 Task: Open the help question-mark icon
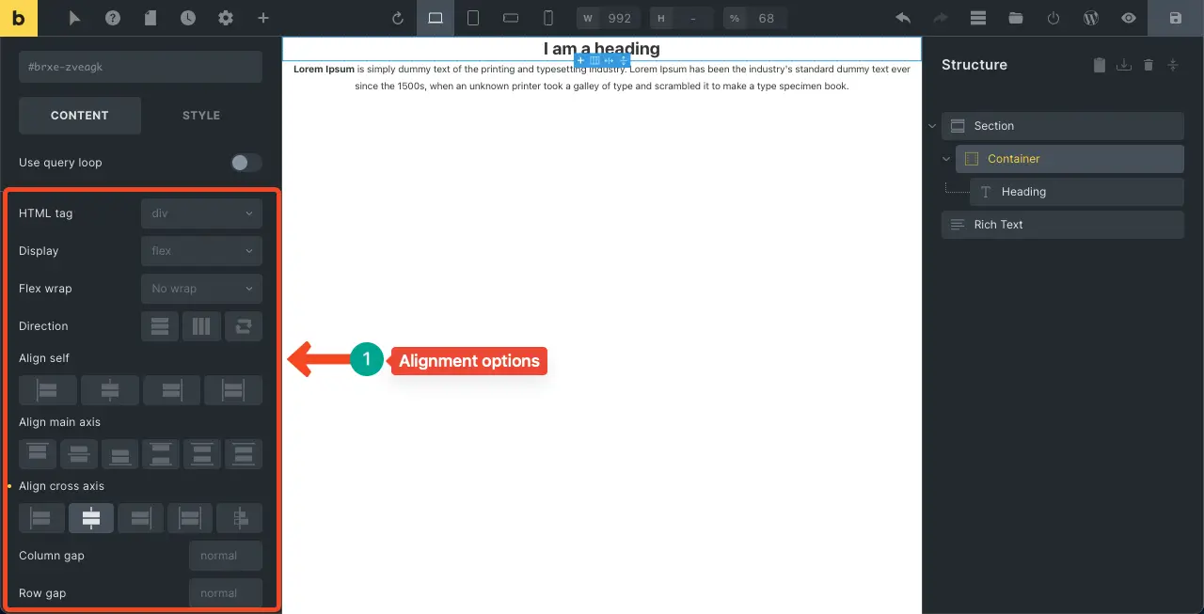point(113,18)
